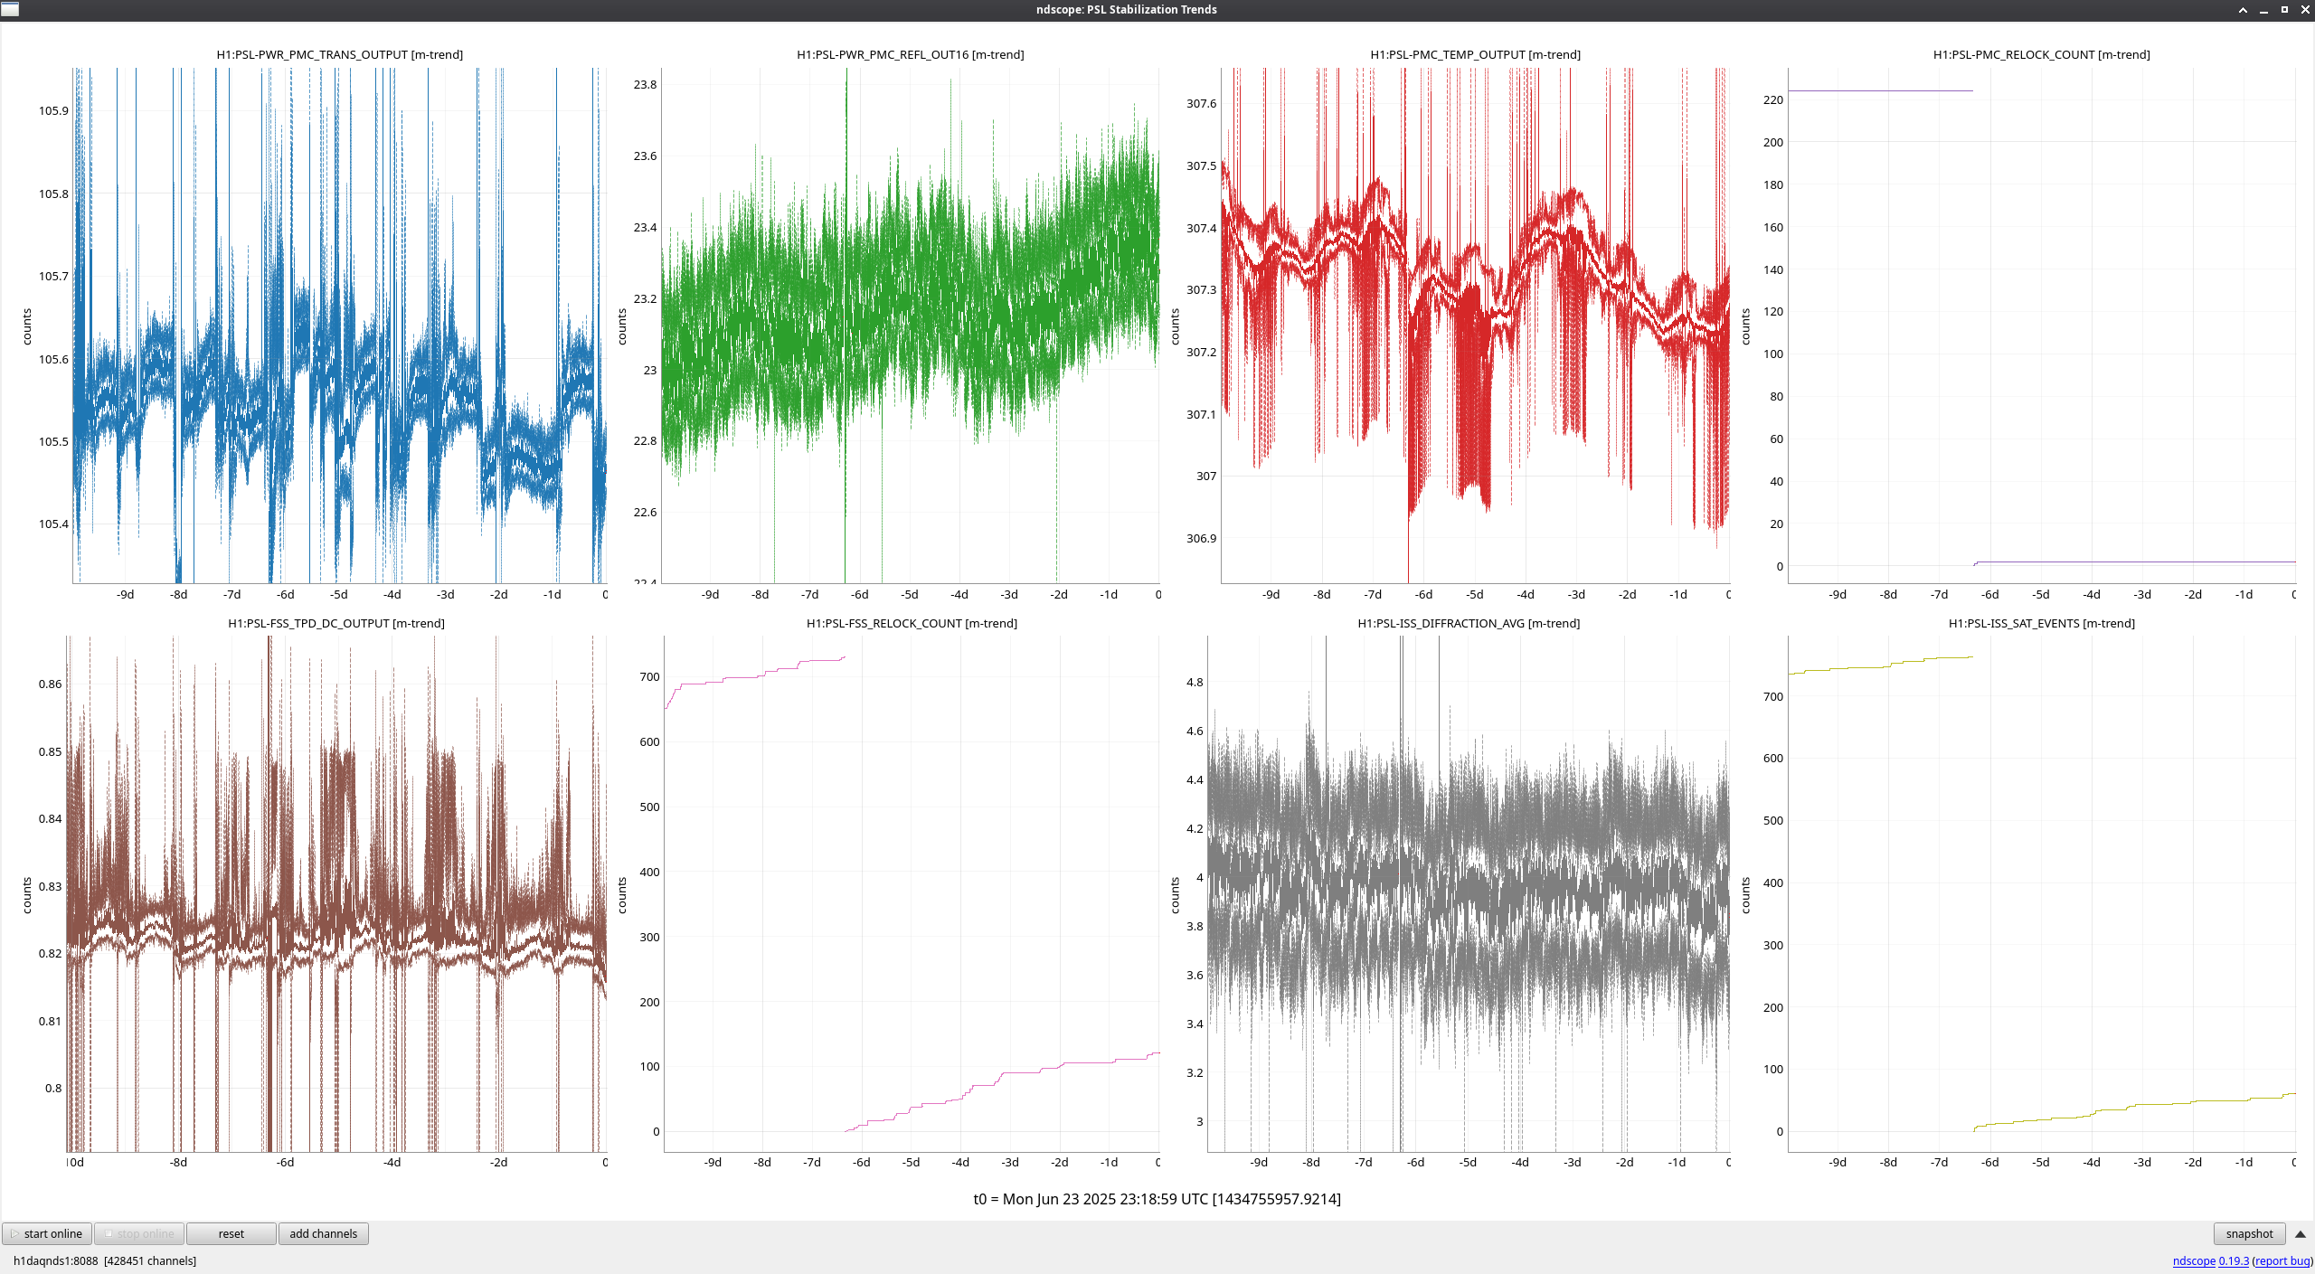
Task: Click inside the gray ISS_DIFFRACTION_AVG plot
Action: (1469, 893)
